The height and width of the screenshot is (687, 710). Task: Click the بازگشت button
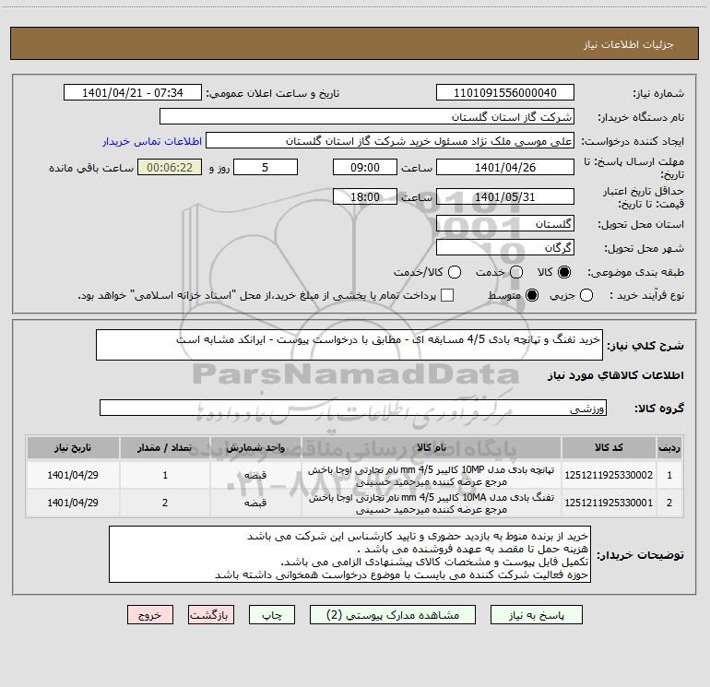coord(211,615)
